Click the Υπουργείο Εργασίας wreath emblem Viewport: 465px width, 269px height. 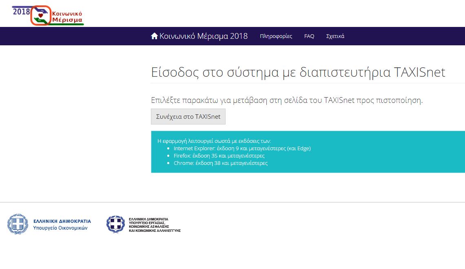click(x=116, y=224)
